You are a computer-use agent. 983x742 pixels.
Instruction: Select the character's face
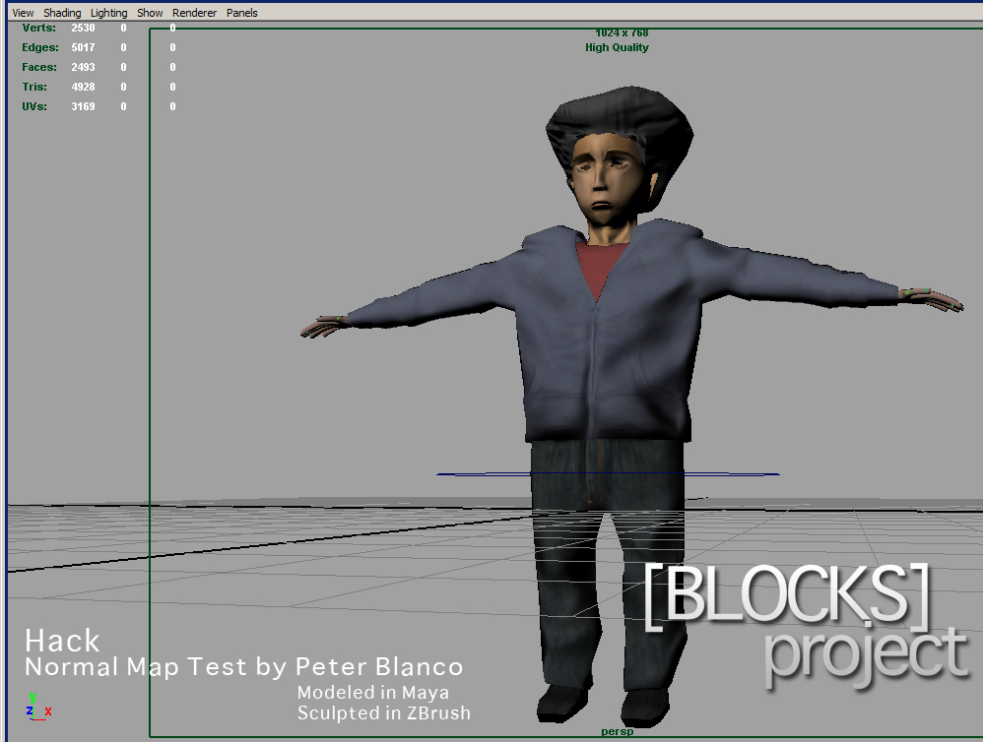[x=606, y=178]
